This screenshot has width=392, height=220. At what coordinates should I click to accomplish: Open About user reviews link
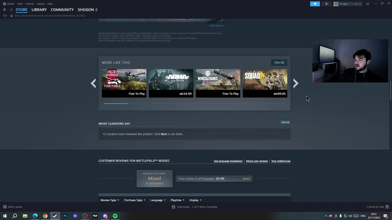[257, 161]
